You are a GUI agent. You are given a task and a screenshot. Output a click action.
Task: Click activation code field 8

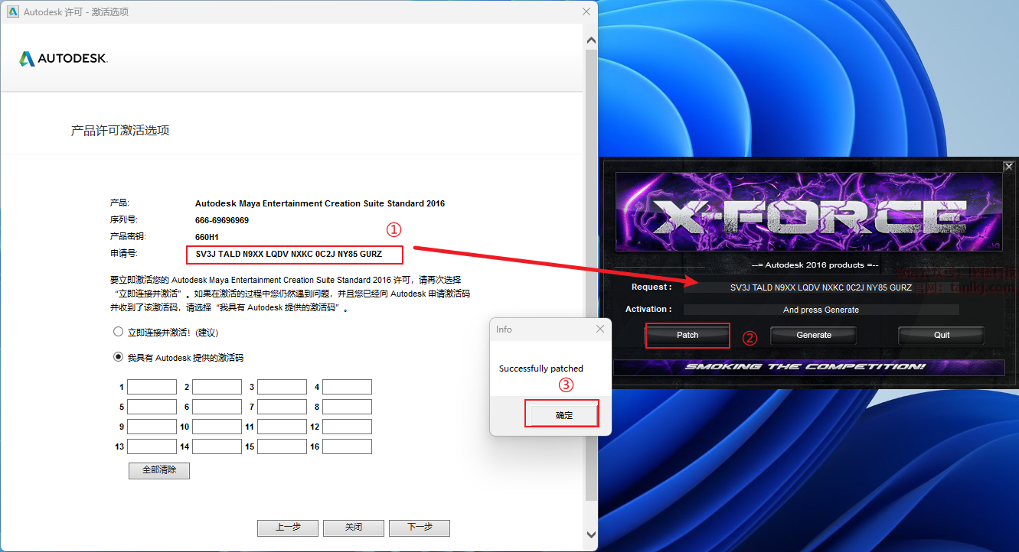coord(347,407)
